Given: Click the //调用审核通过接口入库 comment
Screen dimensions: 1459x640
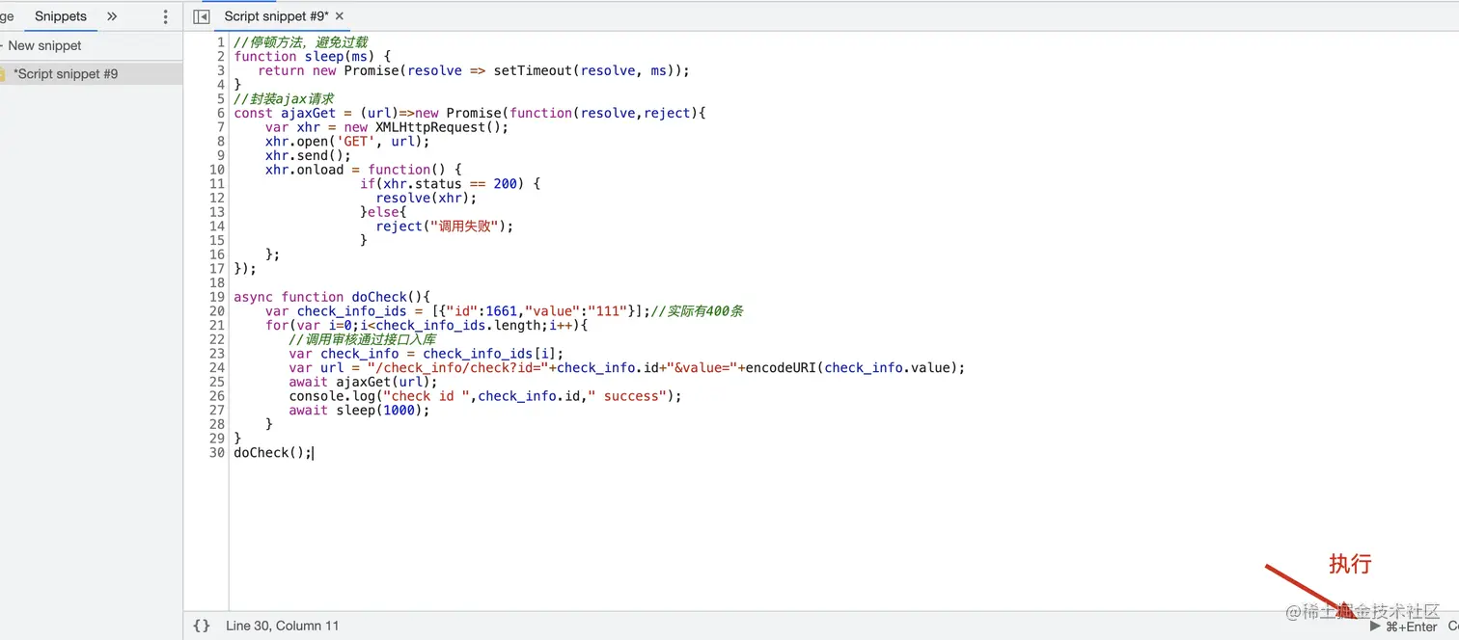Looking at the screenshot, I should [x=362, y=339].
